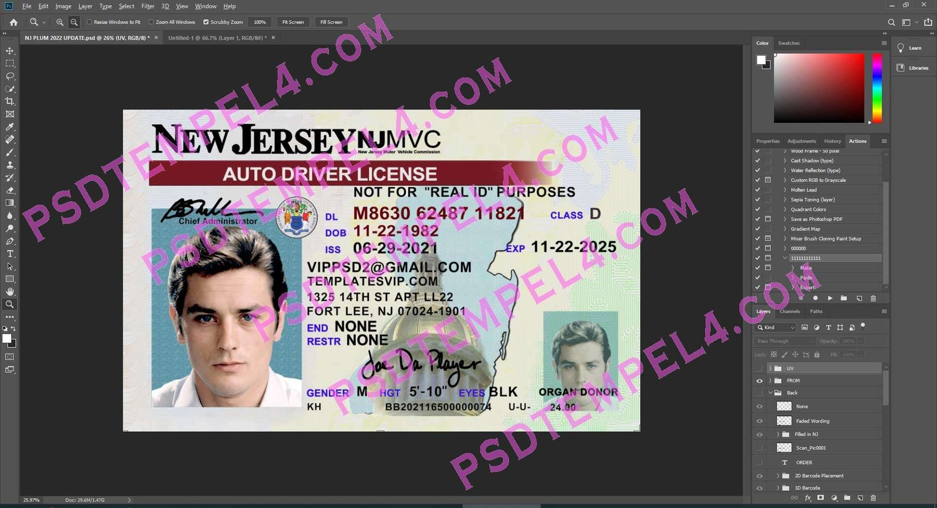
Task: Select the Eyedropper tool
Action: pyautogui.click(x=10, y=127)
